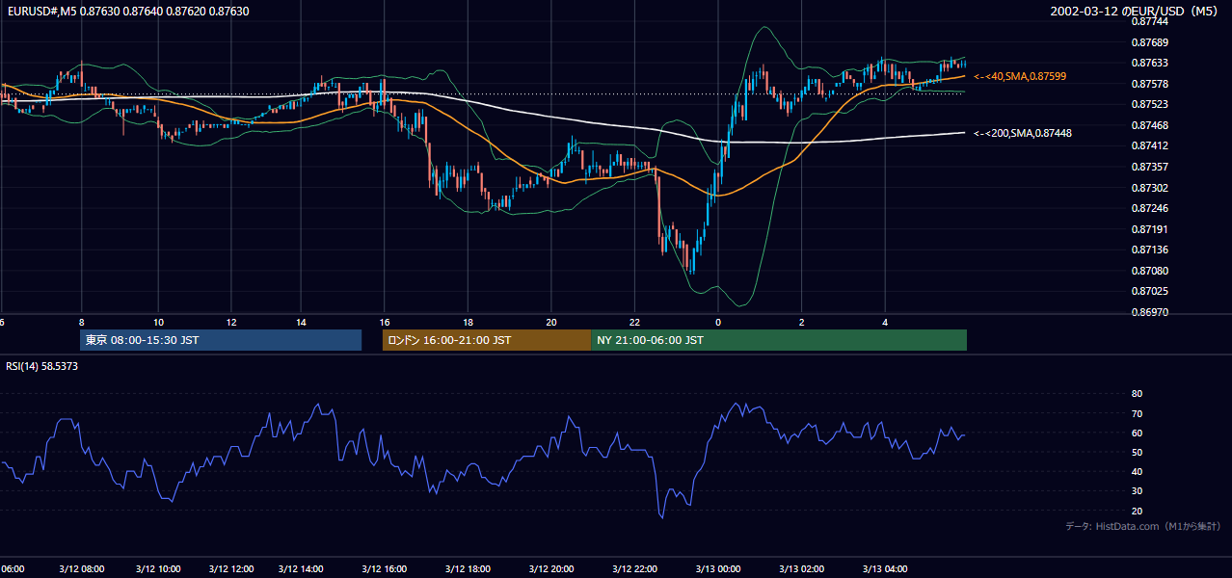Click the 3/12 12:00 bottom time label
The width and height of the screenshot is (1232, 578).
[231, 568]
